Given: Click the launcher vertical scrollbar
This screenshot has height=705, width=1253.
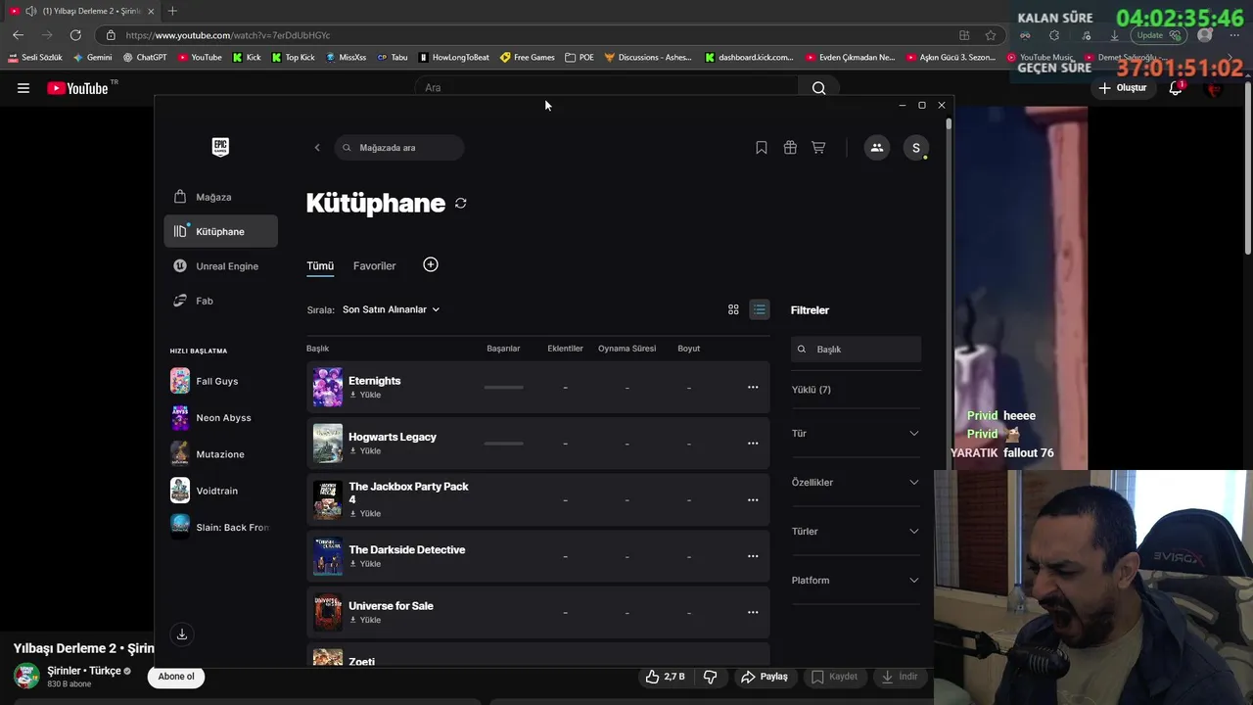Looking at the screenshot, I should point(949,125).
